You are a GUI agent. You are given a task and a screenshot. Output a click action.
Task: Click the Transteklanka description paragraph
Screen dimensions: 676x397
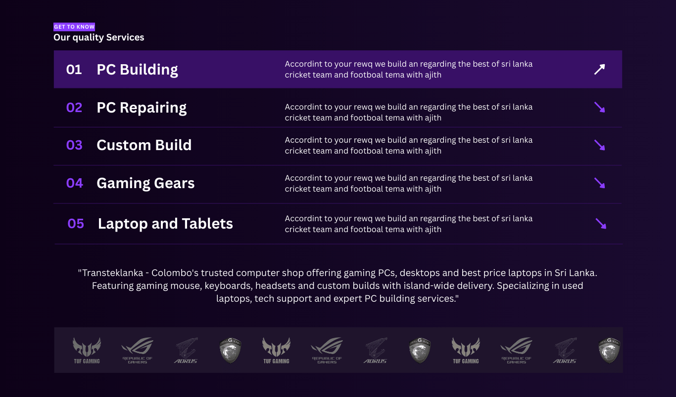point(338,285)
